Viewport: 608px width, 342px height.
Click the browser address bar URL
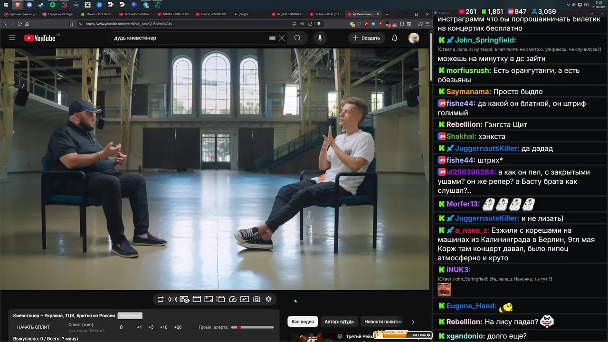coord(128,24)
